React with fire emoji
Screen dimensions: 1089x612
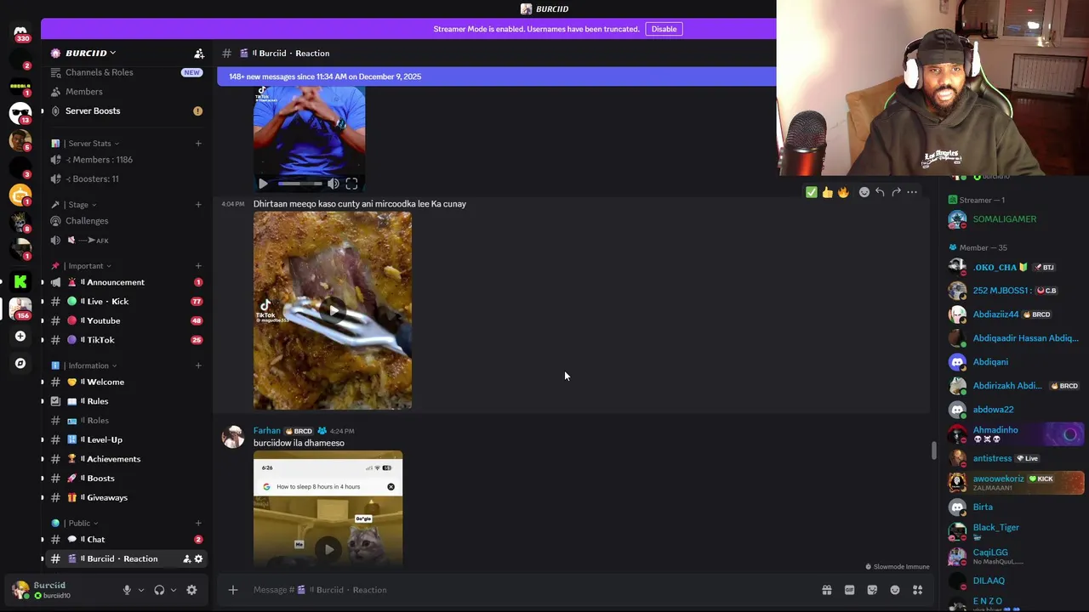click(x=843, y=192)
